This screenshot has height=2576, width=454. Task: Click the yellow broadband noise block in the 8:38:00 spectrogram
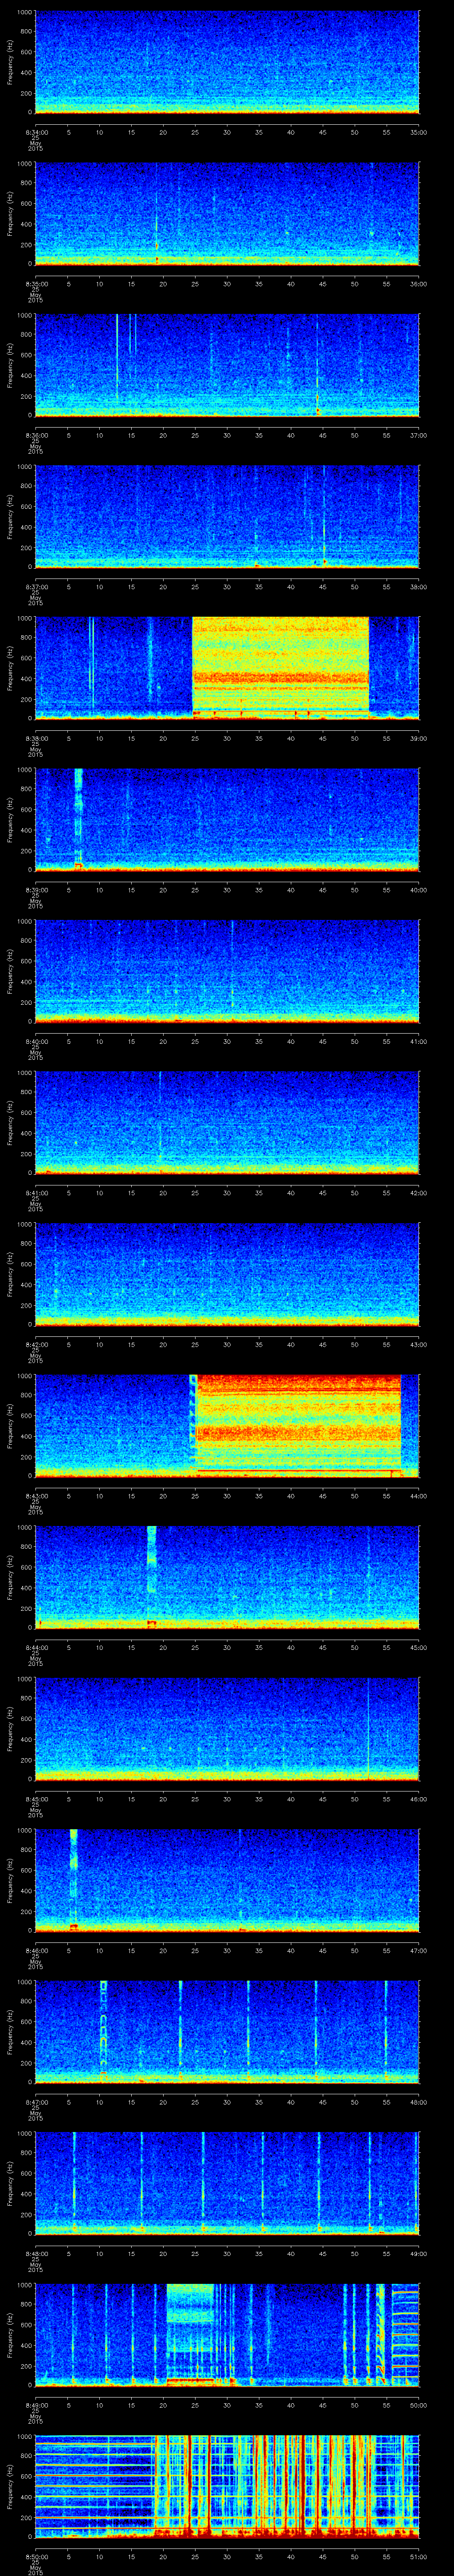(280, 665)
